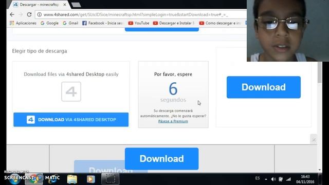The image size is (329, 185).
Task: Click the page vertical scrollbar thumb
Action: [320, 72]
